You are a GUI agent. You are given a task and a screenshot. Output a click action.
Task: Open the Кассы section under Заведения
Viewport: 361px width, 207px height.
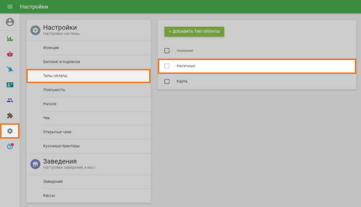coord(49,196)
